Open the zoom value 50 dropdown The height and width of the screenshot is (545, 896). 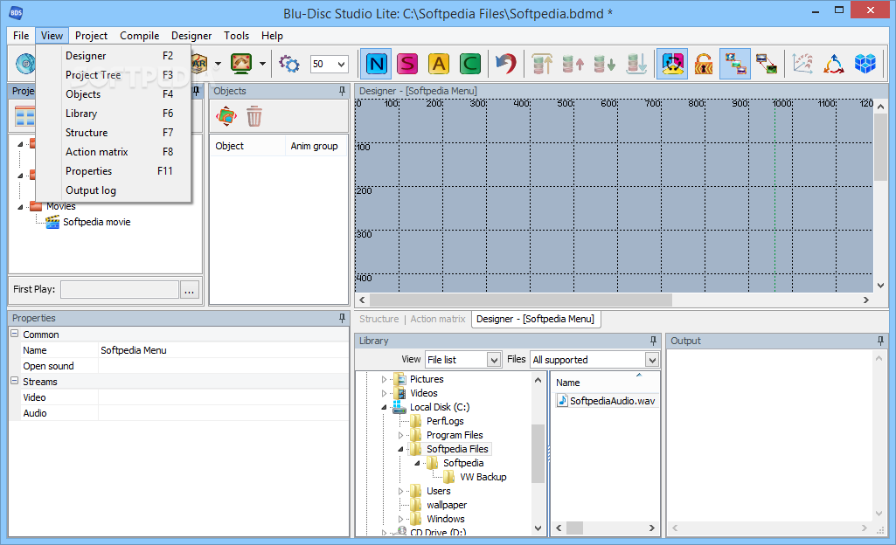[x=341, y=64]
